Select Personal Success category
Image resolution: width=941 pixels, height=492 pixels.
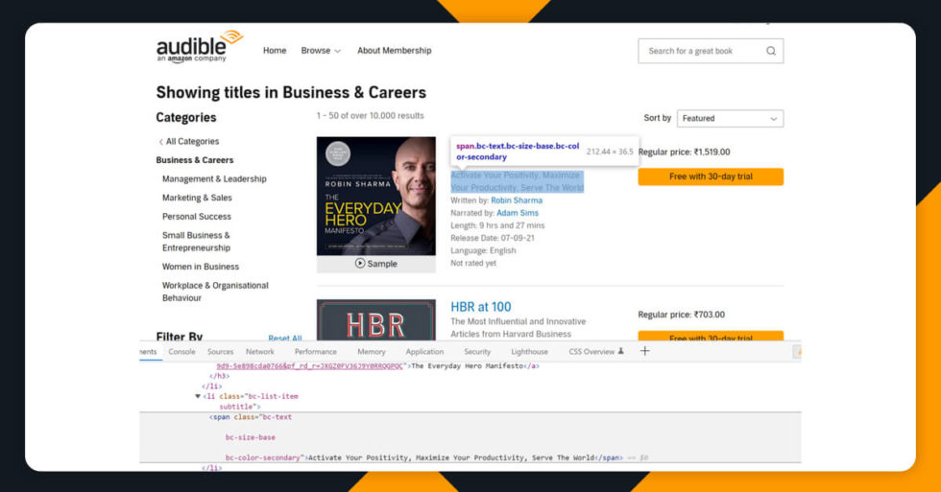click(196, 217)
